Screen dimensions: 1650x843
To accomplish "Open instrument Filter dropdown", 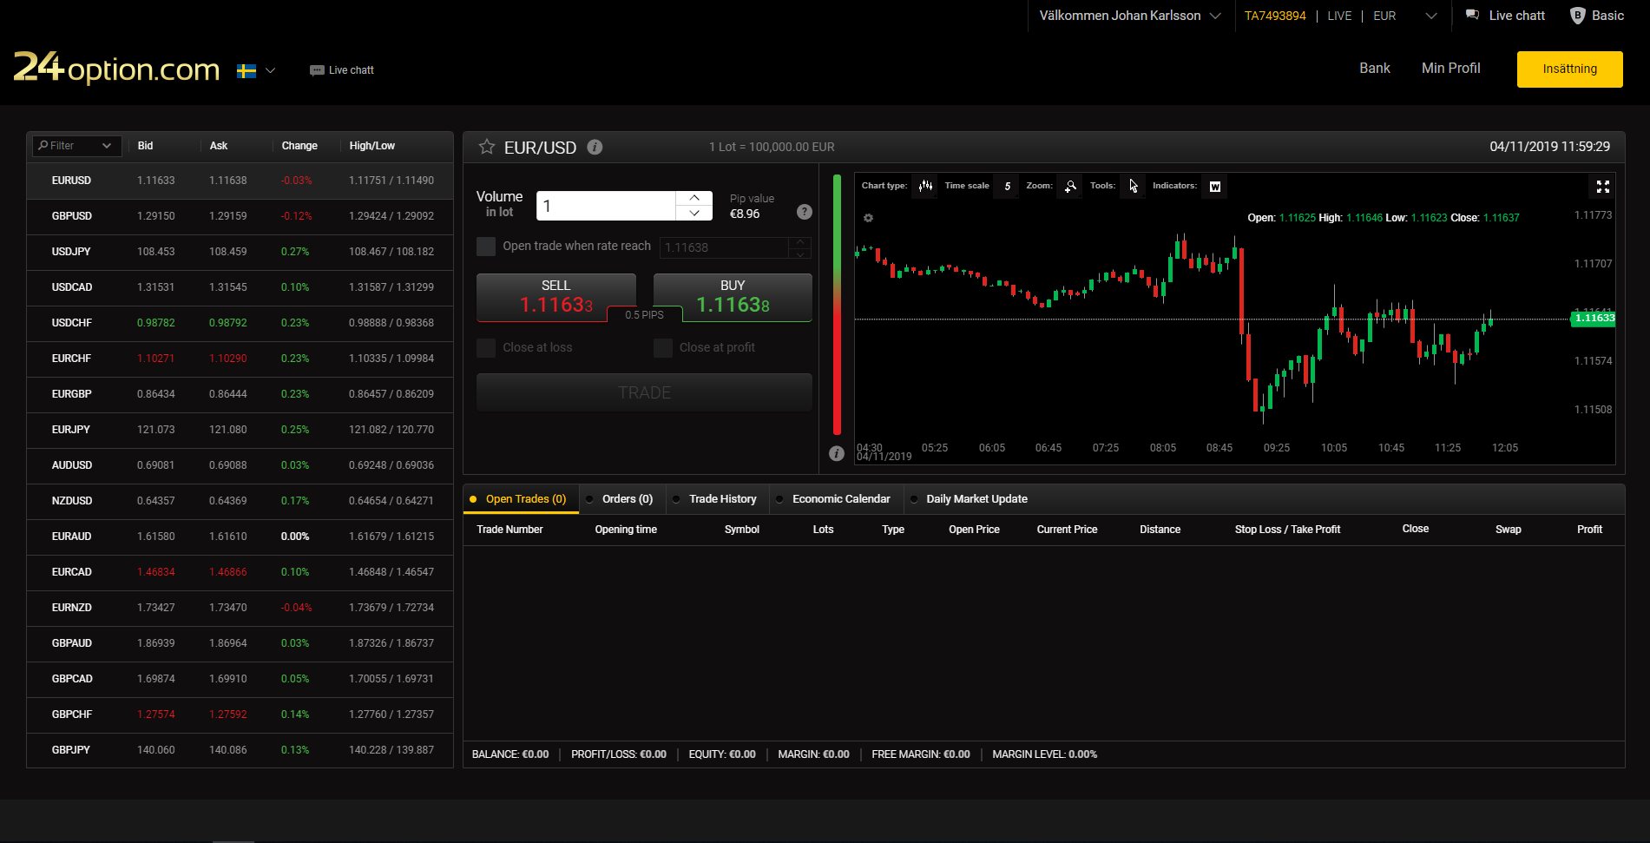I will tap(76, 146).
